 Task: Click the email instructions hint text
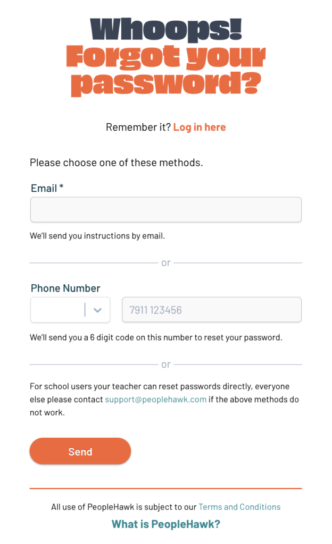pyautogui.click(x=97, y=236)
